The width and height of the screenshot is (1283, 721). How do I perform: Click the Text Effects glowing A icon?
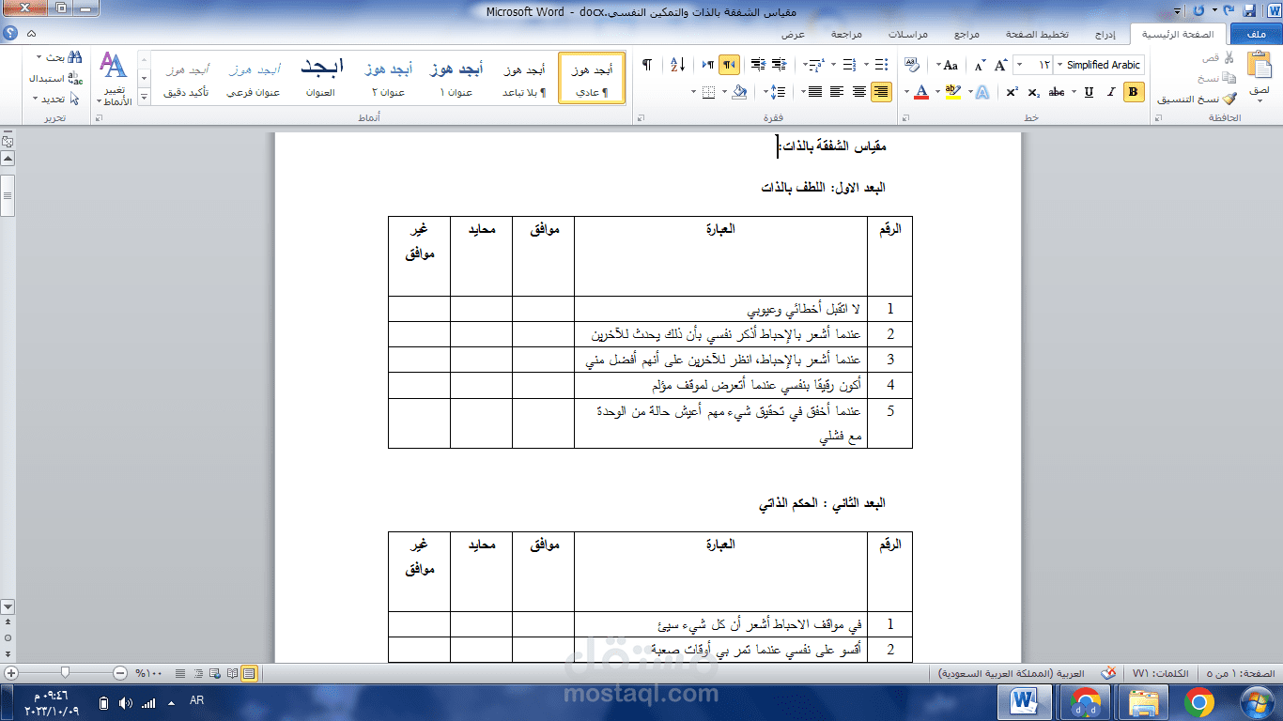click(x=982, y=91)
